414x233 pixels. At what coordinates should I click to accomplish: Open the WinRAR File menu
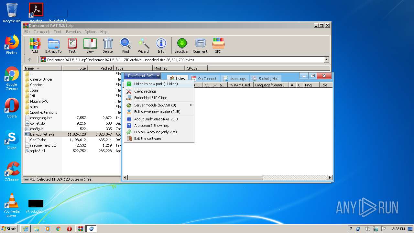pyautogui.click(x=27, y=32)
